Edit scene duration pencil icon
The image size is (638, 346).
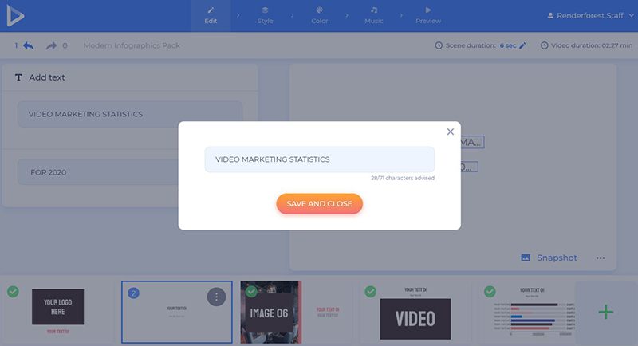(523, 46)
